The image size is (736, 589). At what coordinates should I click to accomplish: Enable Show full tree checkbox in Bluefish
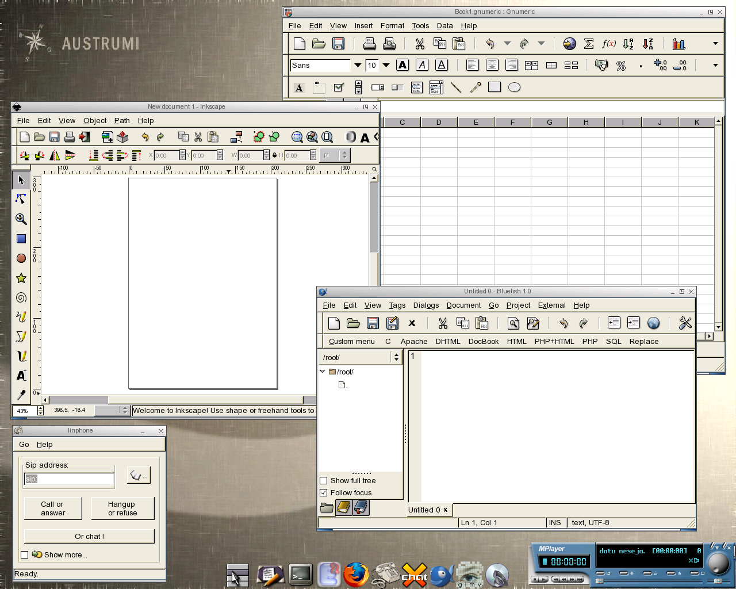pos(323,481)
